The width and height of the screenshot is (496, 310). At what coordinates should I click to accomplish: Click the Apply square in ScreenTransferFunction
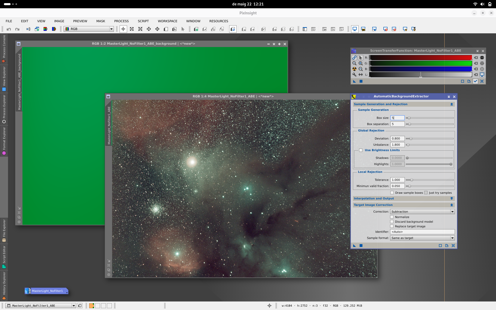361,81
